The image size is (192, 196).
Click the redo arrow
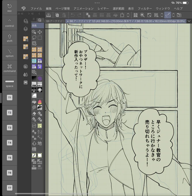pyautogui.click(x=79, y=15)
